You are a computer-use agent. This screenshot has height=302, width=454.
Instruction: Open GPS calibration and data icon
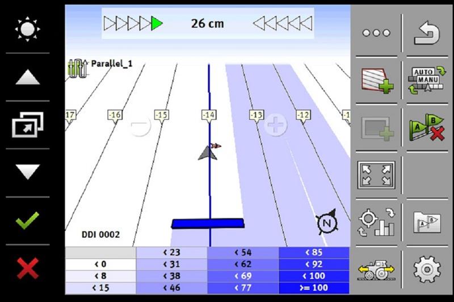click(376, 222)
